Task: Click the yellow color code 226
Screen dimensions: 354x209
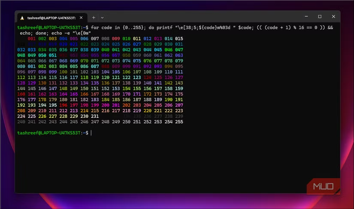Action: pyautogui.click(x=42, y=116)
